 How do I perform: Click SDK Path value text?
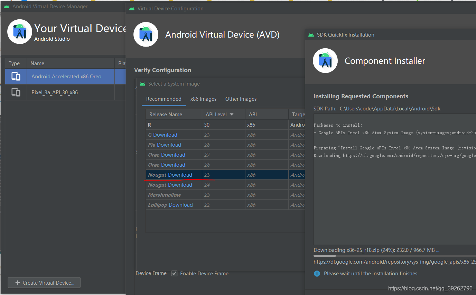pyautogui.click(x=390, y=109)
